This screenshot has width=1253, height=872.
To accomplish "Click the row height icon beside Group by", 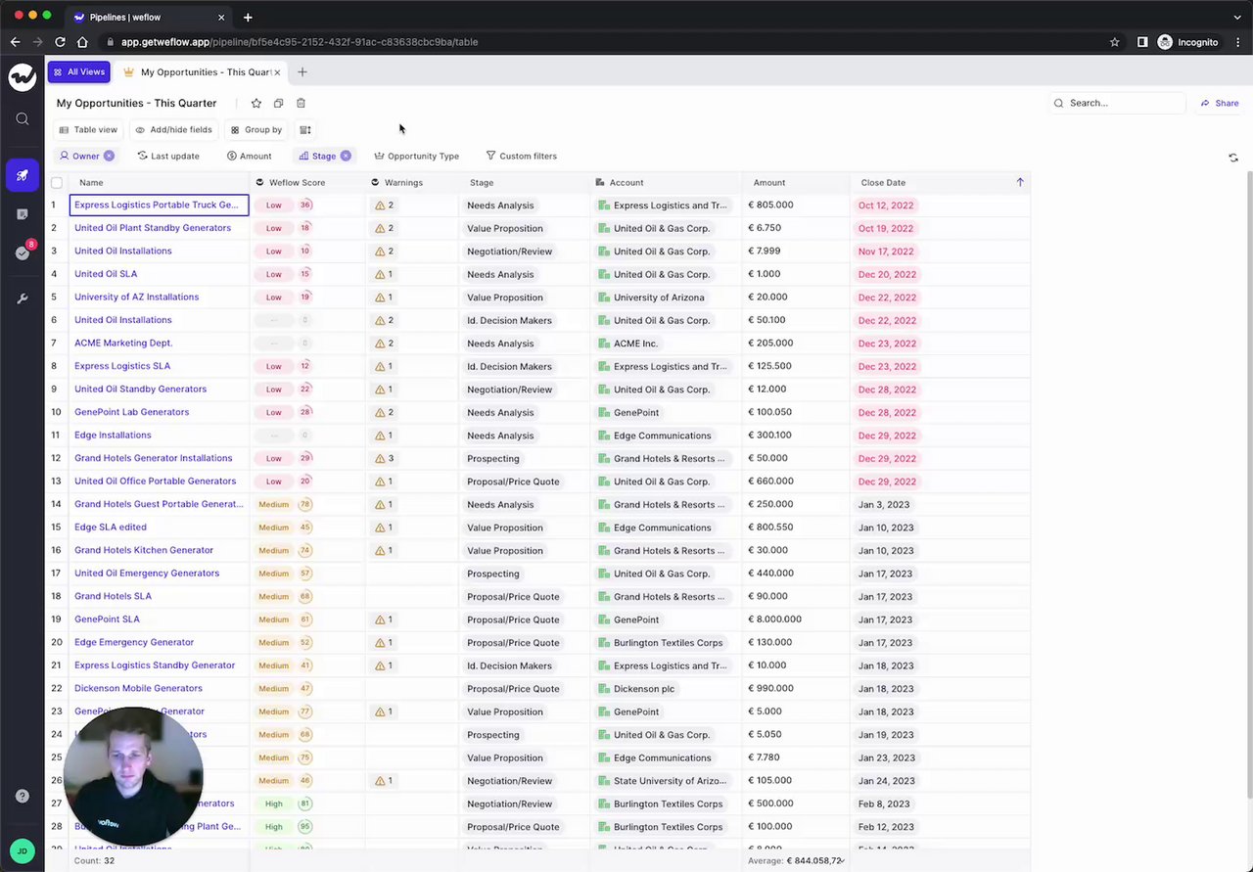I will pyautogui.click(x=305, y=129).
